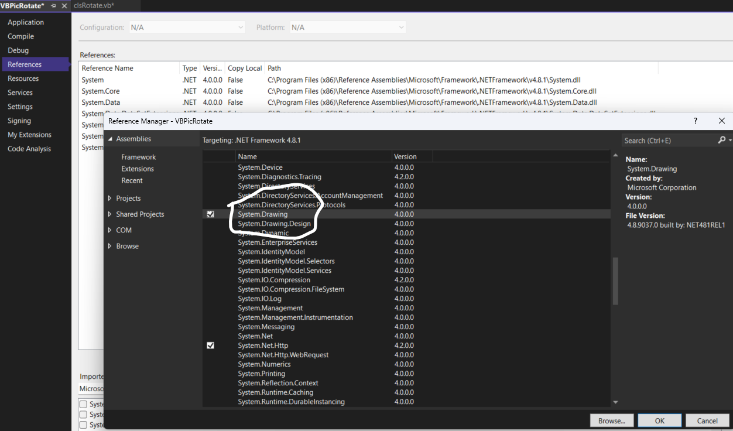The height and width of the screenshot is (431, 733).
Task: Open the Reference Manager help question mark
Action: coord(696,121)
